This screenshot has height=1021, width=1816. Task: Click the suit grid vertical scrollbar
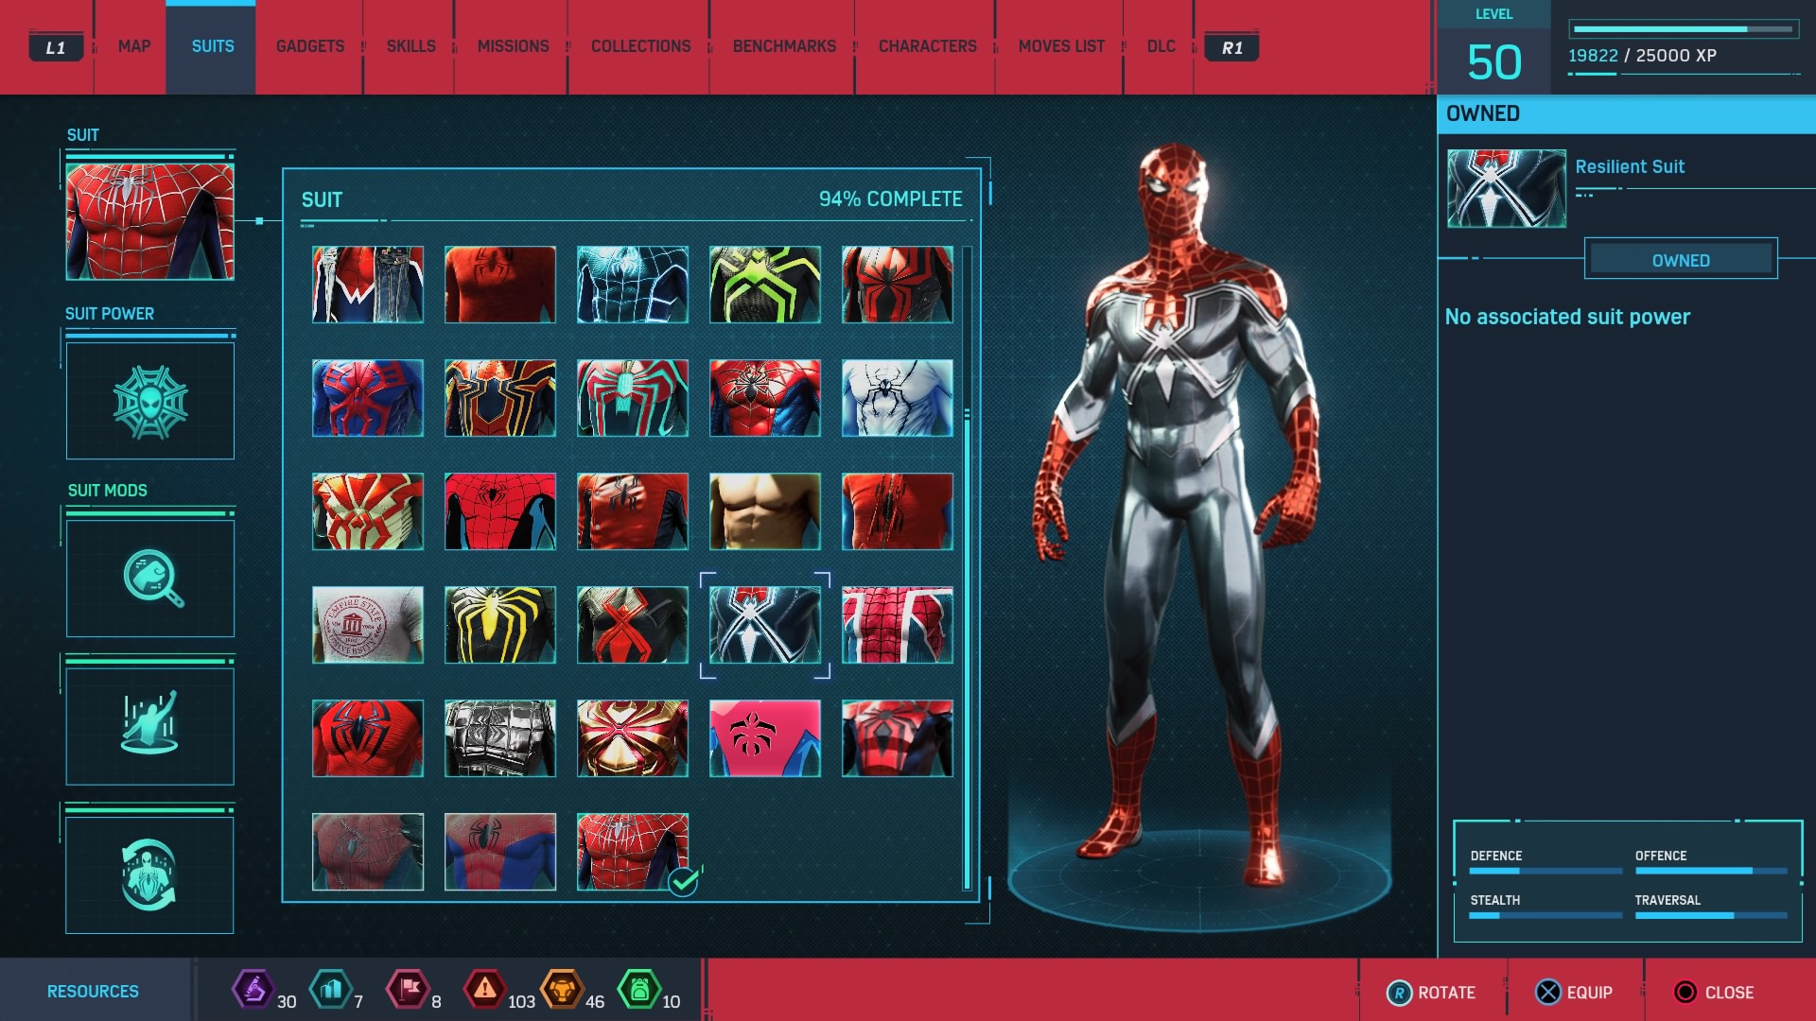[x=967, y=567]
